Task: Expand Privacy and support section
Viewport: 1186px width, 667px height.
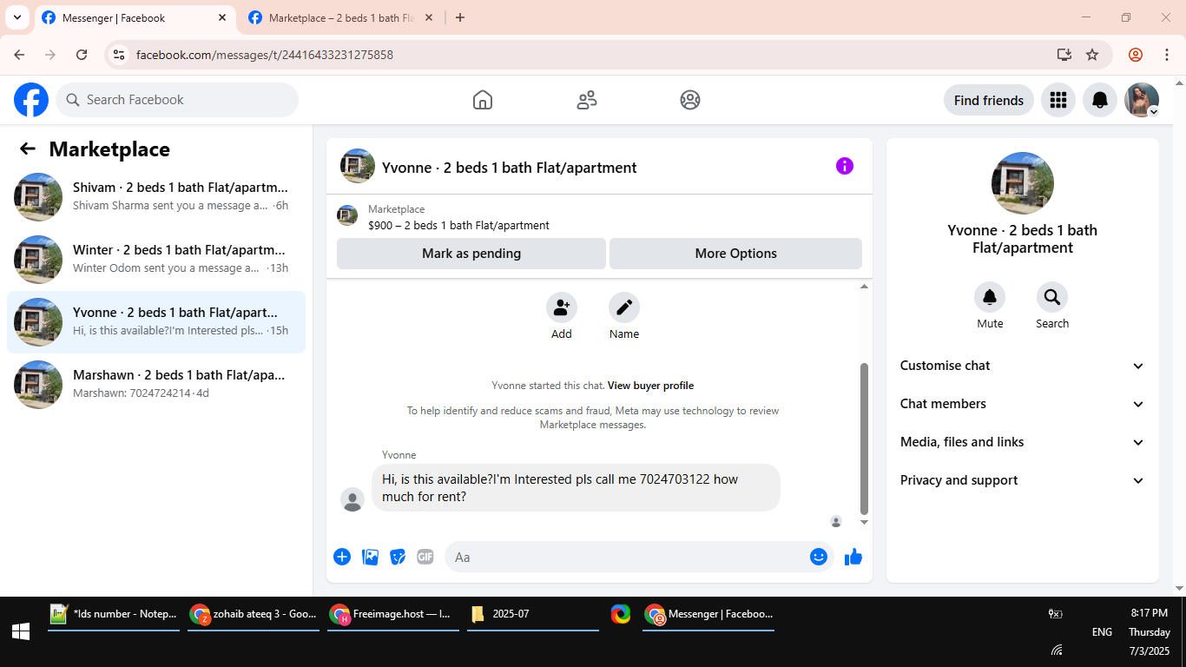Action: (1023, 480)
